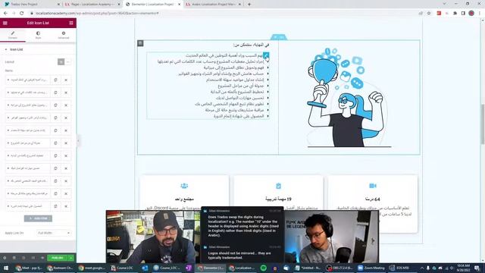
Task: Open a new browser tab
Action: pyautogui.click(x=249, y=5)
